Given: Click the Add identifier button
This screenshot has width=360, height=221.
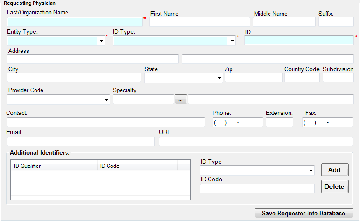Looking at the screenshot, I should (335, 170).
